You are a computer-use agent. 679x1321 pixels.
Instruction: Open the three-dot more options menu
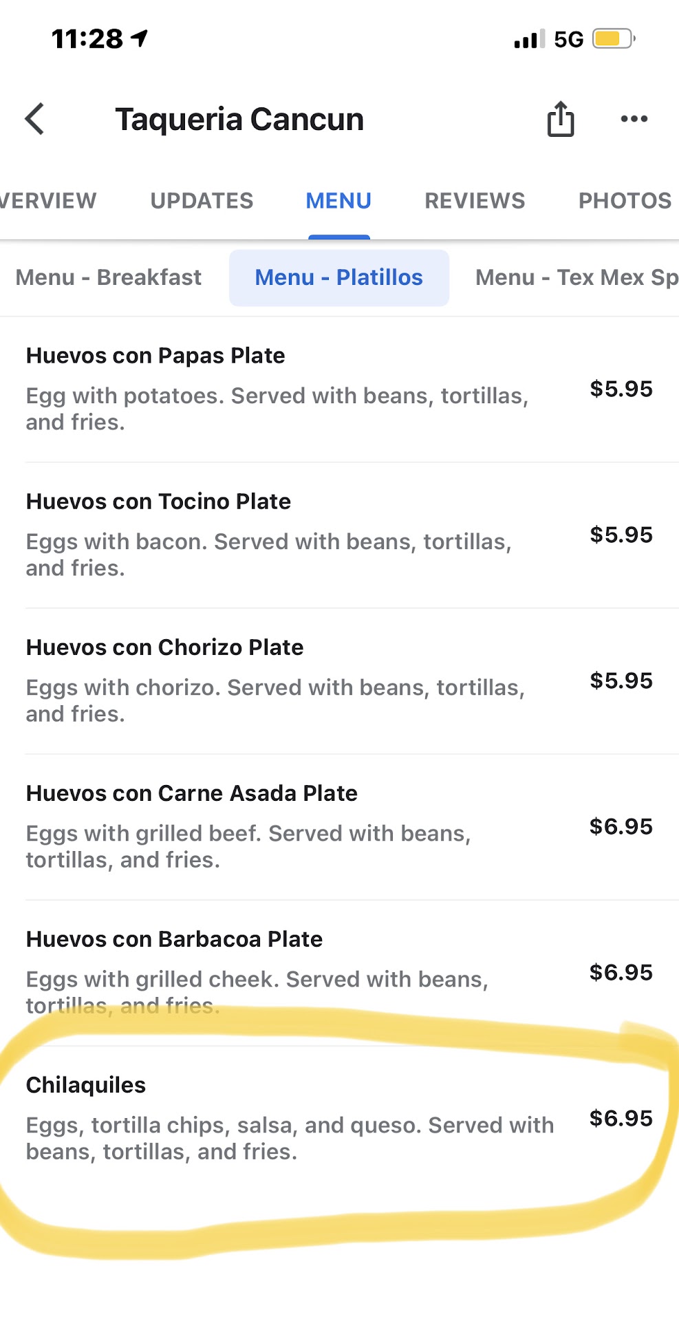[634, 119]
